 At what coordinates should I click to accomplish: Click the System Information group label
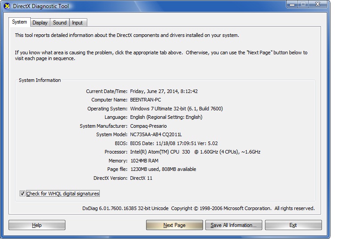point(40,80)
